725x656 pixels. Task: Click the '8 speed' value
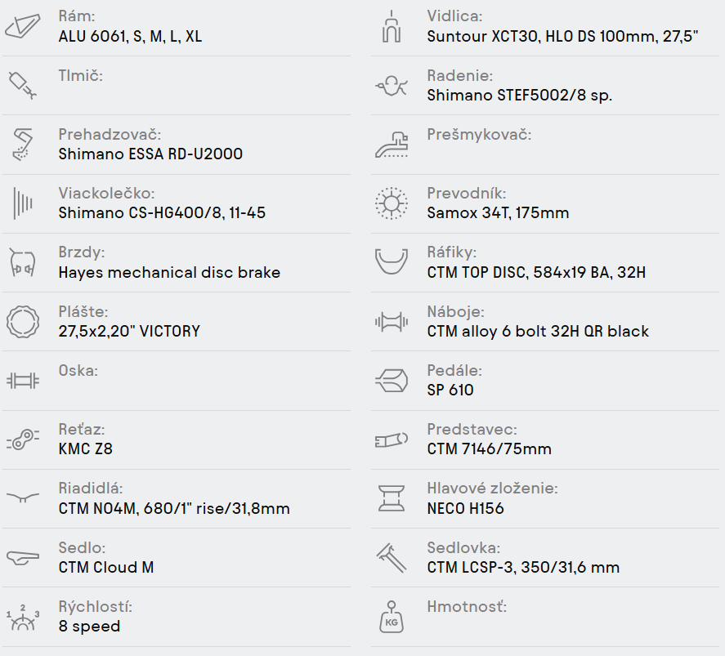point(89,627)
